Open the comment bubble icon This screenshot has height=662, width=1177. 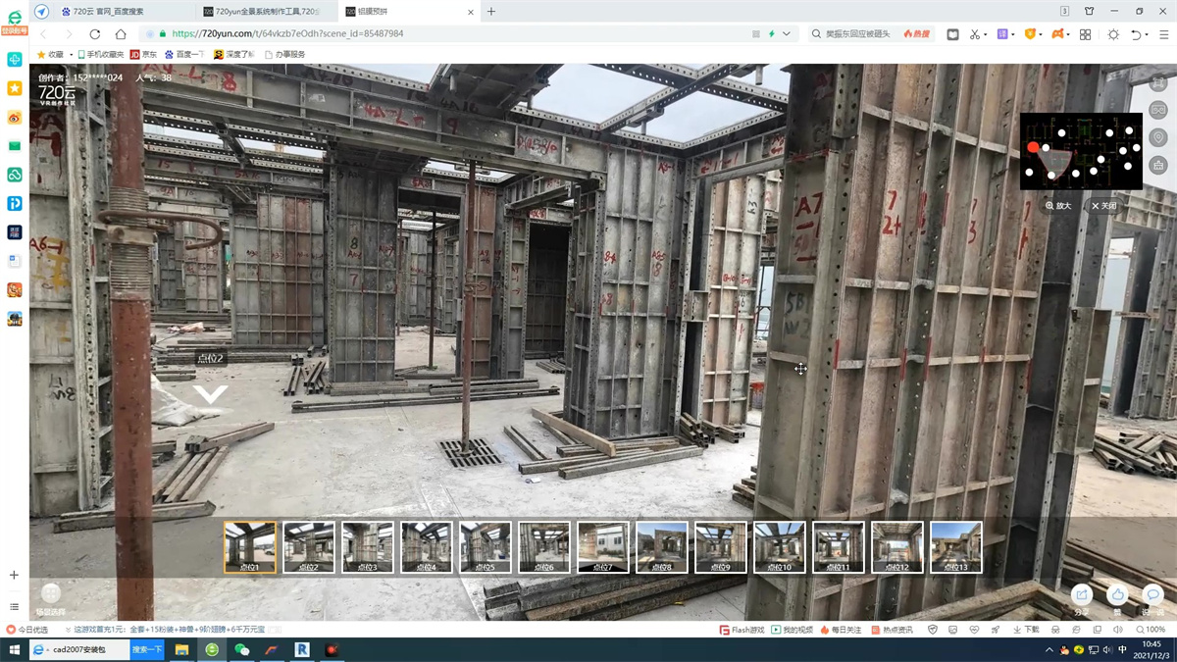point(1153,594)
